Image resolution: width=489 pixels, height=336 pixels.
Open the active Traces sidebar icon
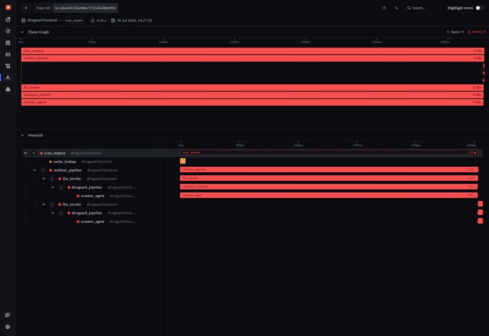click(x=8, y=78)
